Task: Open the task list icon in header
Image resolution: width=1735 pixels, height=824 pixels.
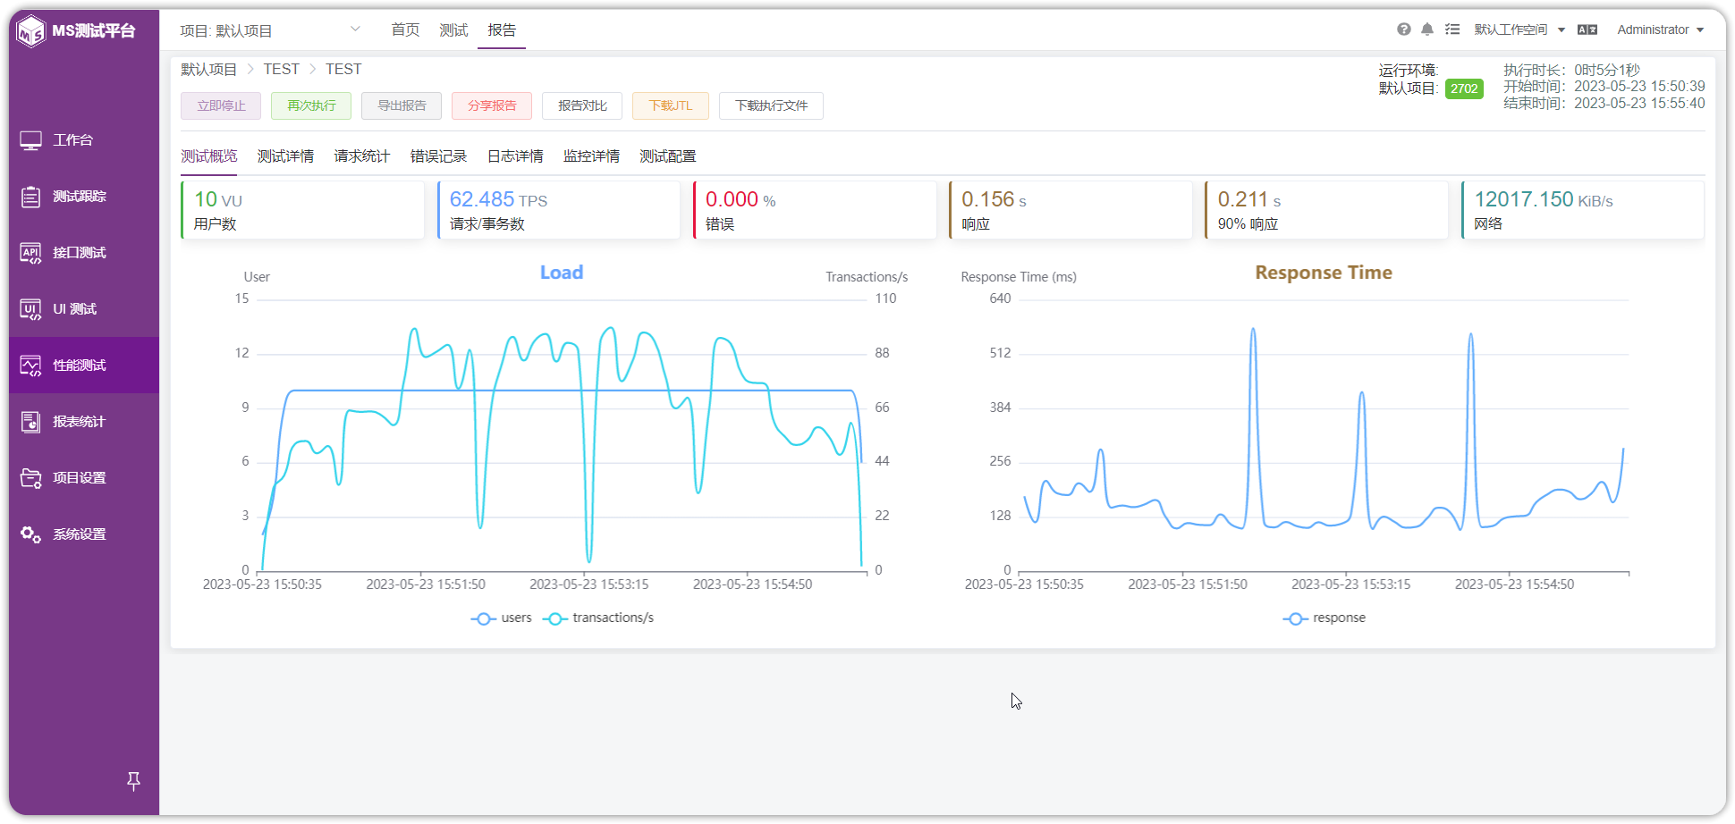Action: (1452, 29)
